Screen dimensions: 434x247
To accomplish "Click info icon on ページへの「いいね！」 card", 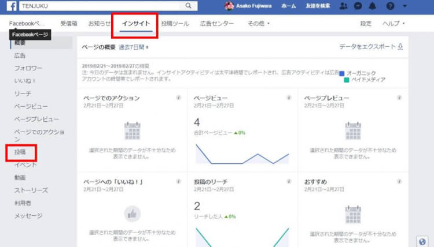I will pyautogui.click(x=179, y=181).
